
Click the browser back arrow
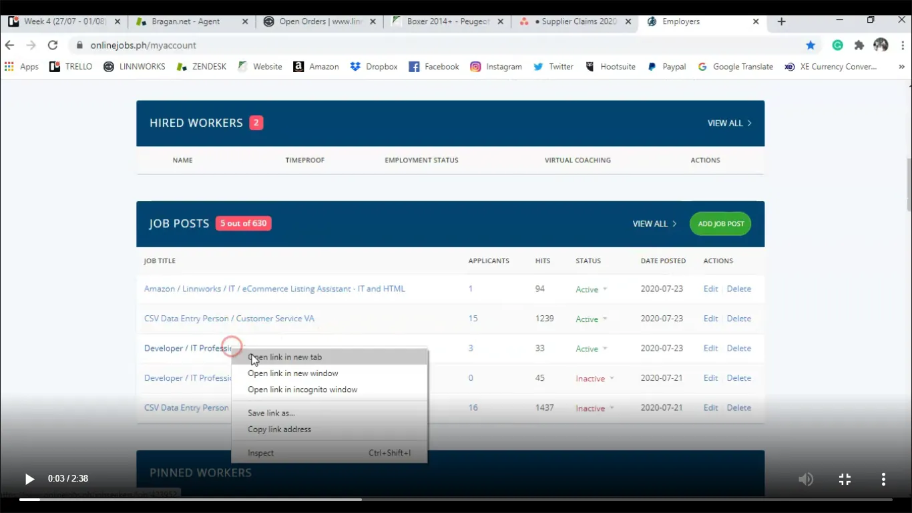(x=9, y=45)
